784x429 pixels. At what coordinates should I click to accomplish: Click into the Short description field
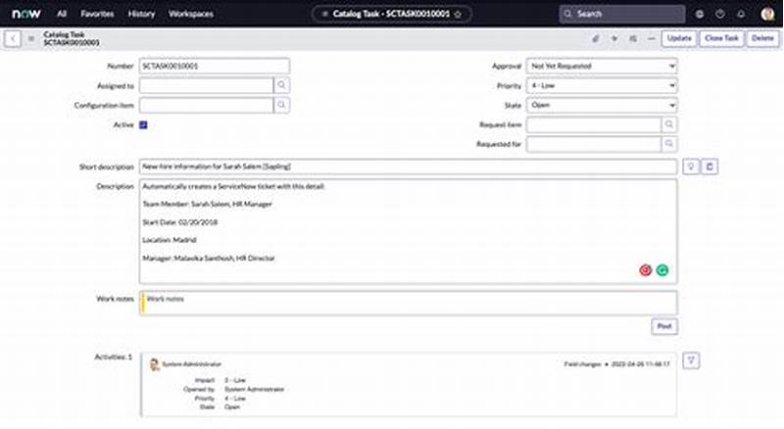[x=408, y=167]
